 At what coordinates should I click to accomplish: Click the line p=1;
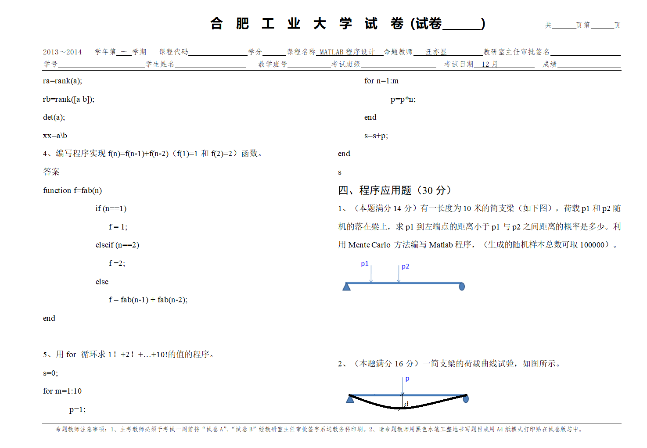coord(77,409)
